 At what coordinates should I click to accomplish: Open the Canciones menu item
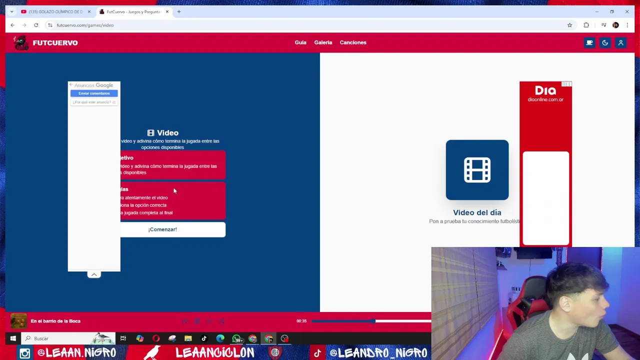coord(353,42)
